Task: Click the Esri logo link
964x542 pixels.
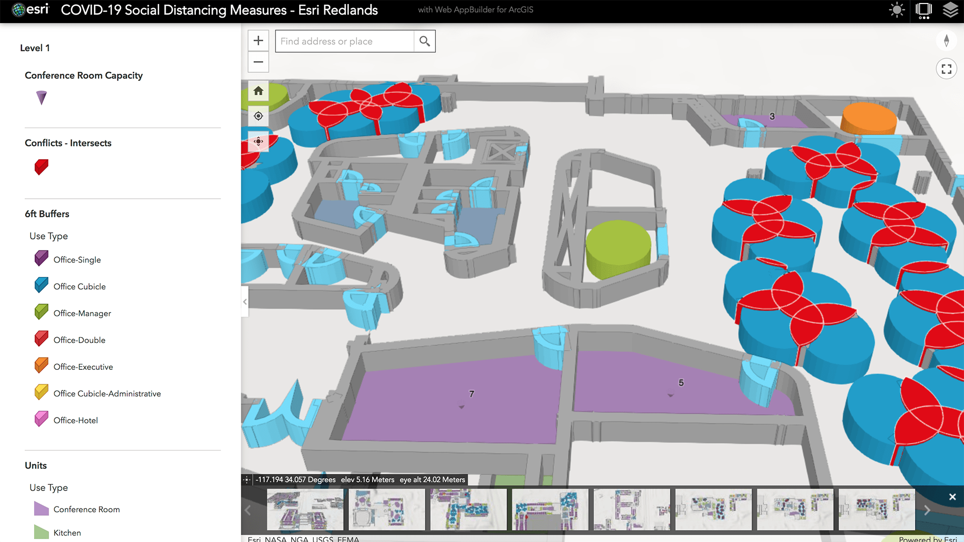Action: [x=31, y=10]
